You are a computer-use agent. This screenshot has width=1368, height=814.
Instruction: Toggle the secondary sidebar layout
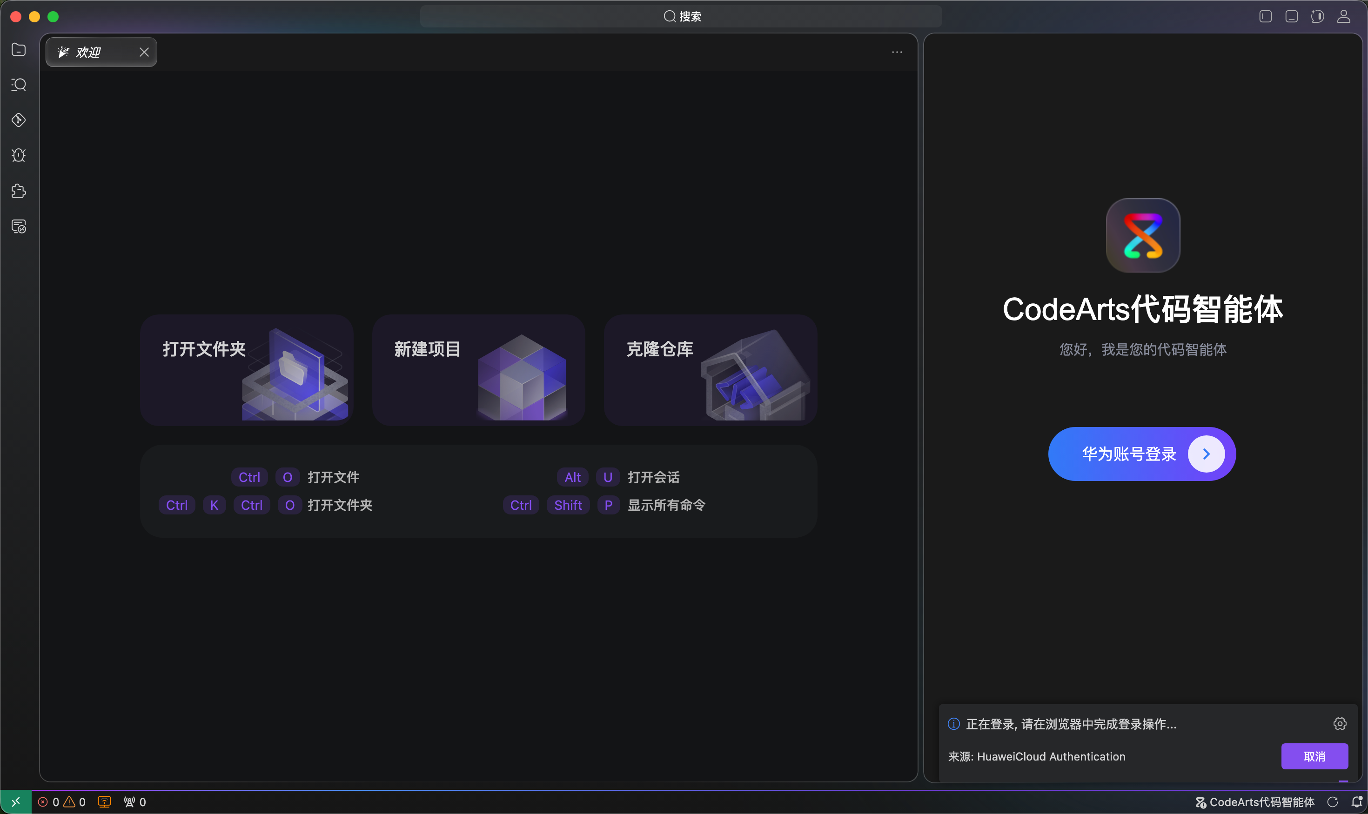pos(1317,16)
